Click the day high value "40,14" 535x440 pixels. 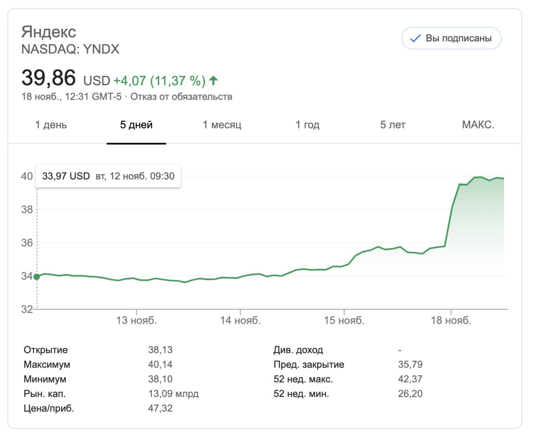(x=160, y=365)
